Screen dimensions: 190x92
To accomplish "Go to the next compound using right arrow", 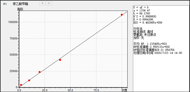I will [49, 3].
